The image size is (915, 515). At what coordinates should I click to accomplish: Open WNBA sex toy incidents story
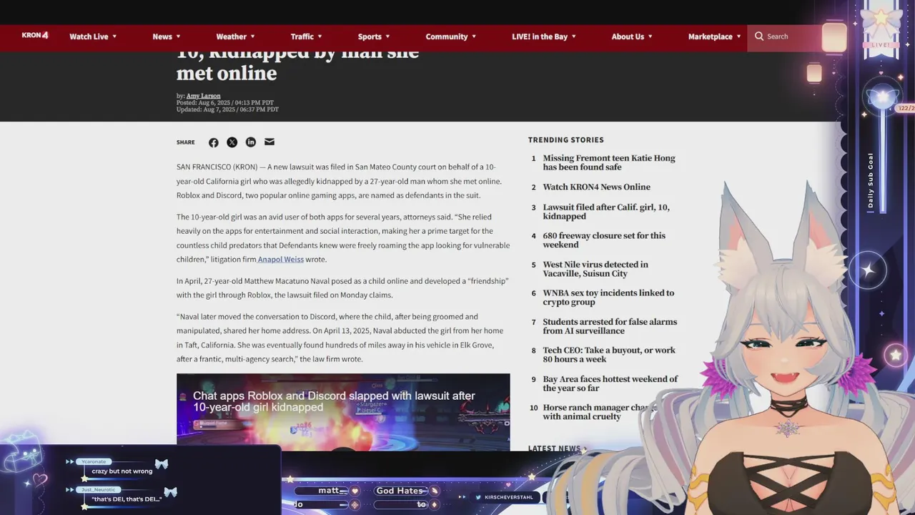click(x=608, y=298)
